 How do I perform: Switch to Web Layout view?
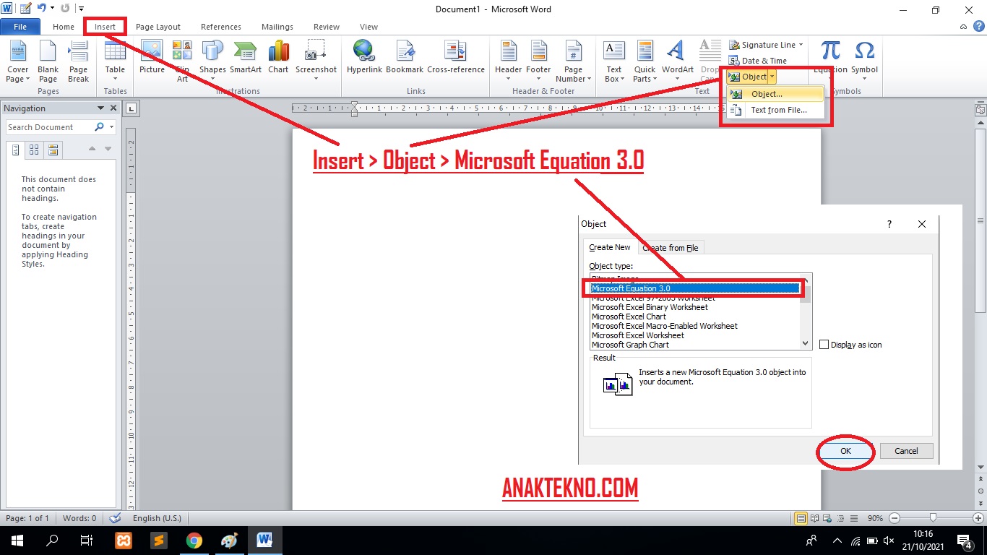coord(829,518)
